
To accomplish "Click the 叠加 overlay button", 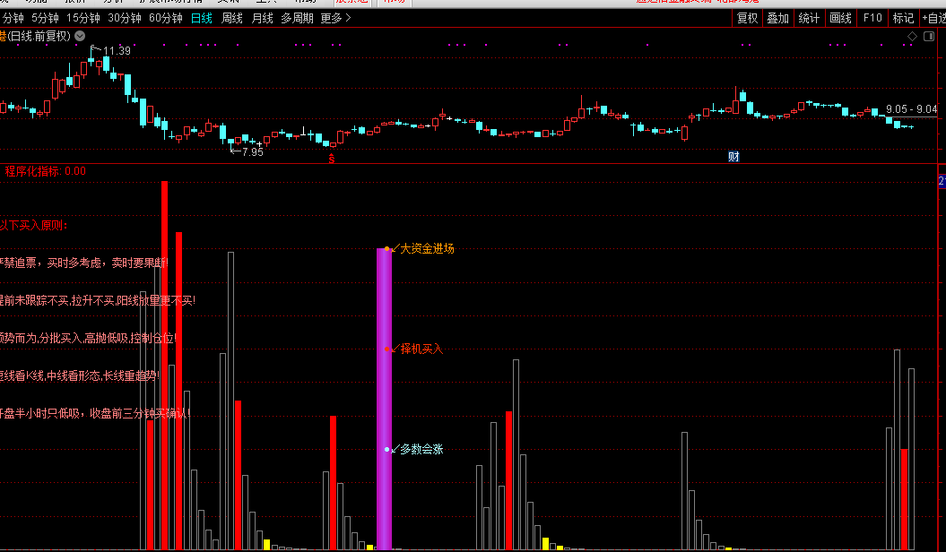I will pos(777,18).
